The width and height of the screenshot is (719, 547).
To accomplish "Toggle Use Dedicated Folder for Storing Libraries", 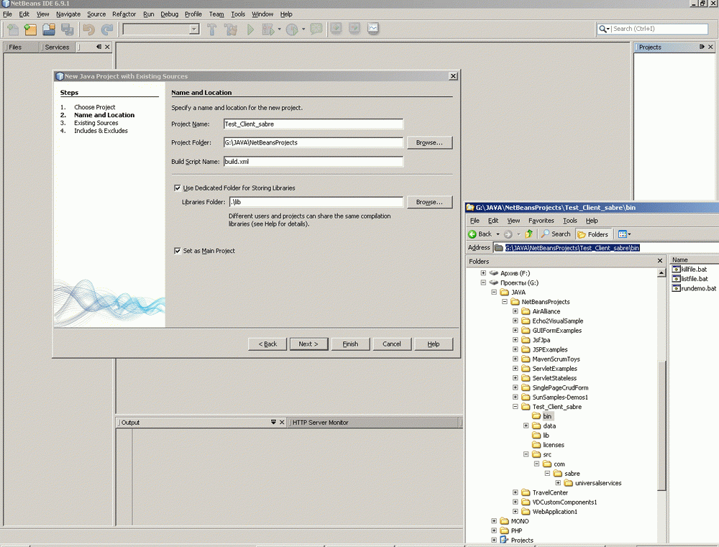I will click(x=178, y=188).
